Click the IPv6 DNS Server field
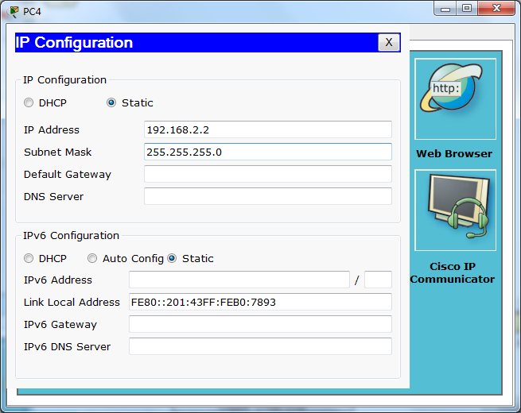The image size is (521, 413). [261, 346]
